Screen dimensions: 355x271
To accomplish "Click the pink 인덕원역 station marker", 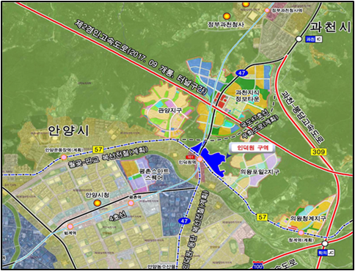I will (200, 160).
